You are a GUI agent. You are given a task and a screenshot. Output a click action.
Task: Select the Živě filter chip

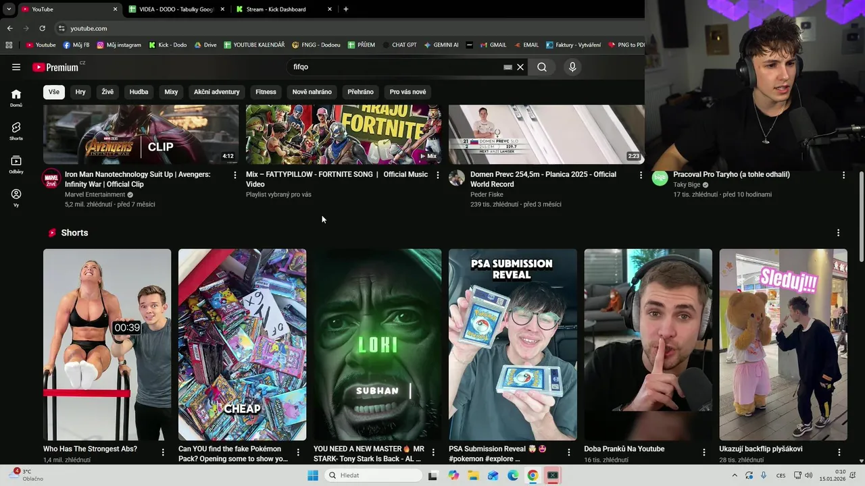107,92
